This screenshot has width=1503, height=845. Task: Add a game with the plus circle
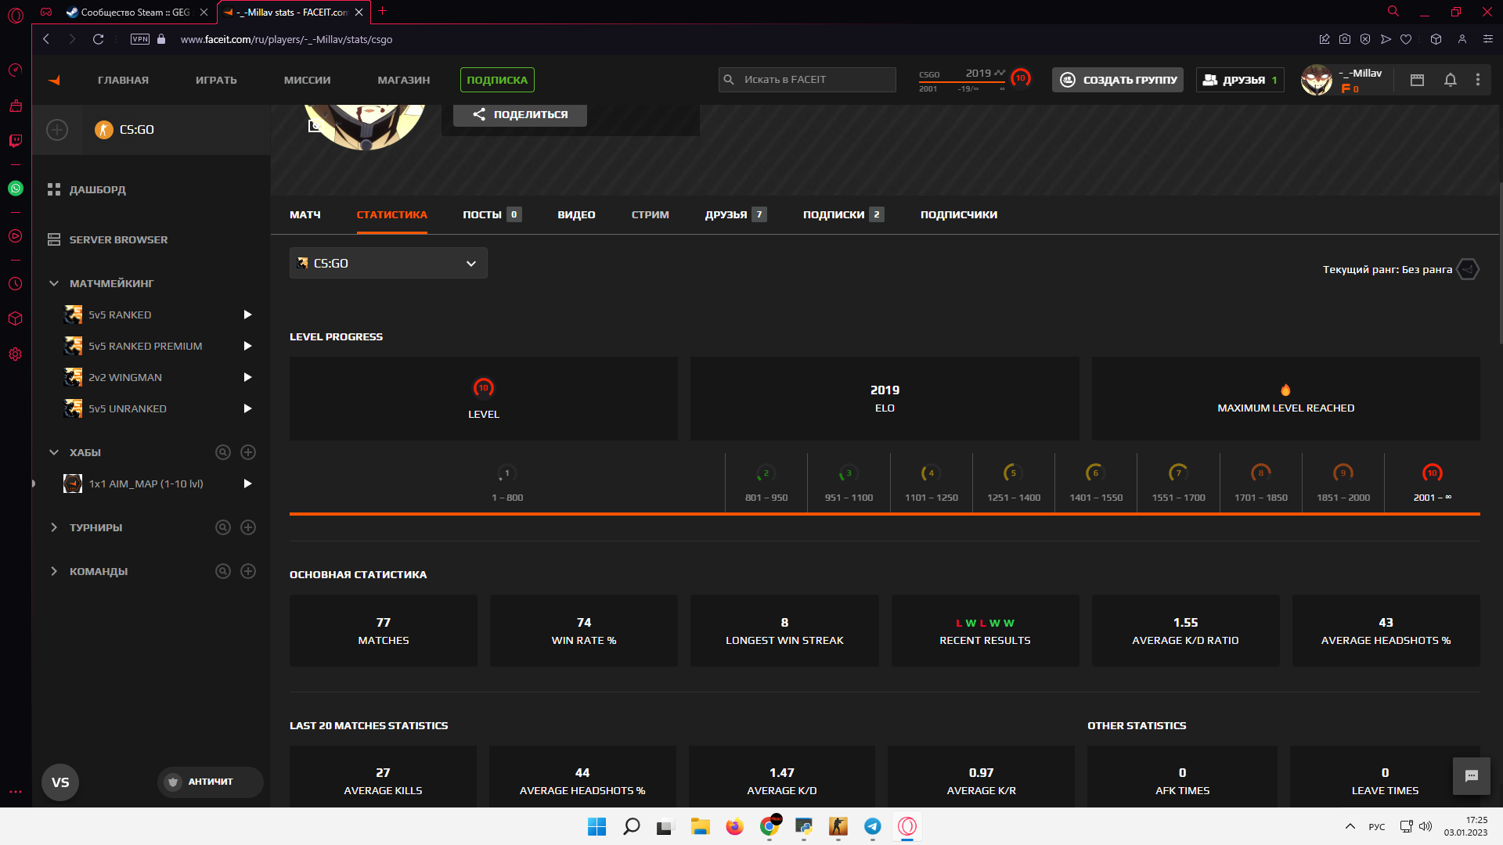click(57, 130)
